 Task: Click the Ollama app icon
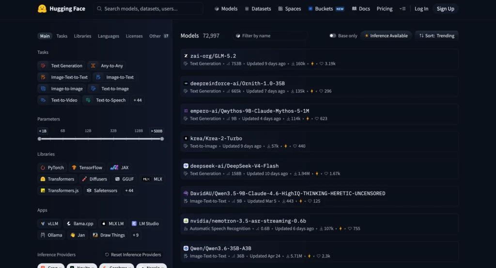pos(43,235)
